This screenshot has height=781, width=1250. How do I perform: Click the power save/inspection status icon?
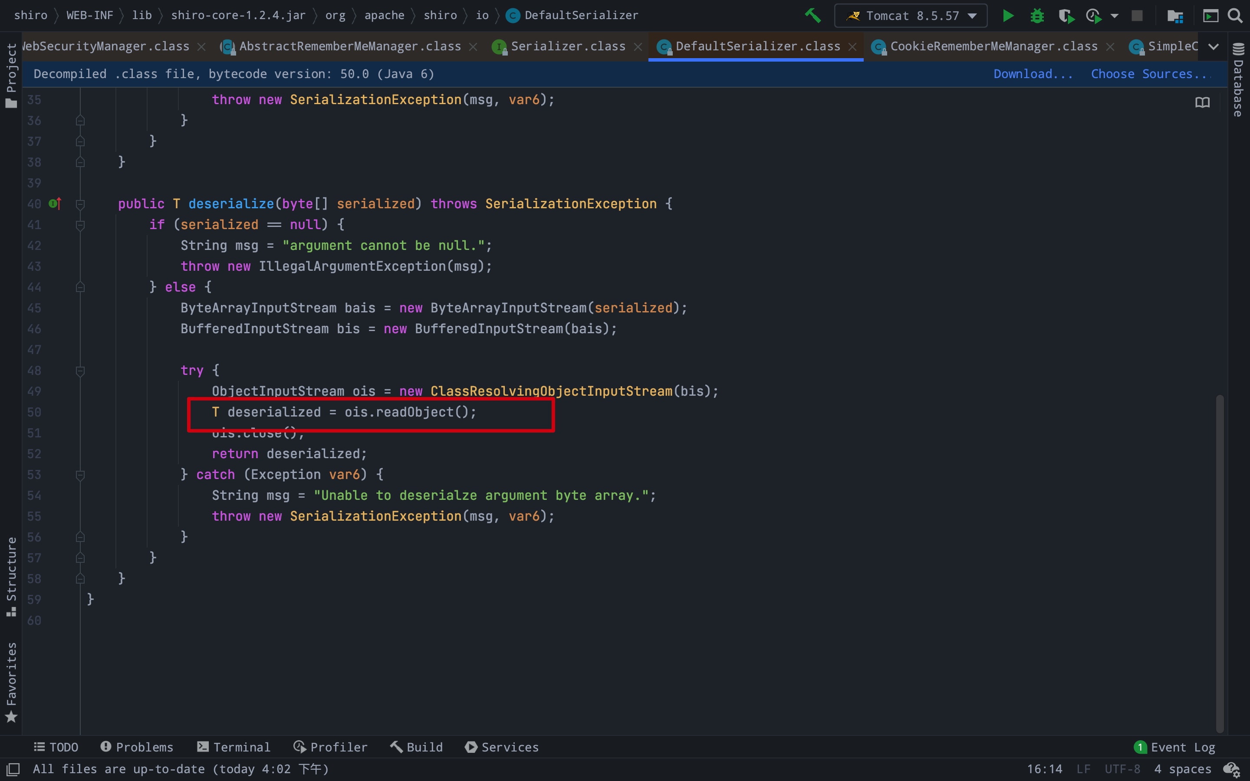[x=1232, y=770]
